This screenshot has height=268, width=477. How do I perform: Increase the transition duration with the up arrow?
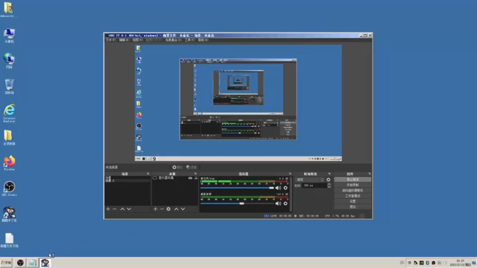(x=329, y=184)
